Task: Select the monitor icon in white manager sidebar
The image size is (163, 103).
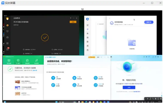Action: tap(87, 25)
